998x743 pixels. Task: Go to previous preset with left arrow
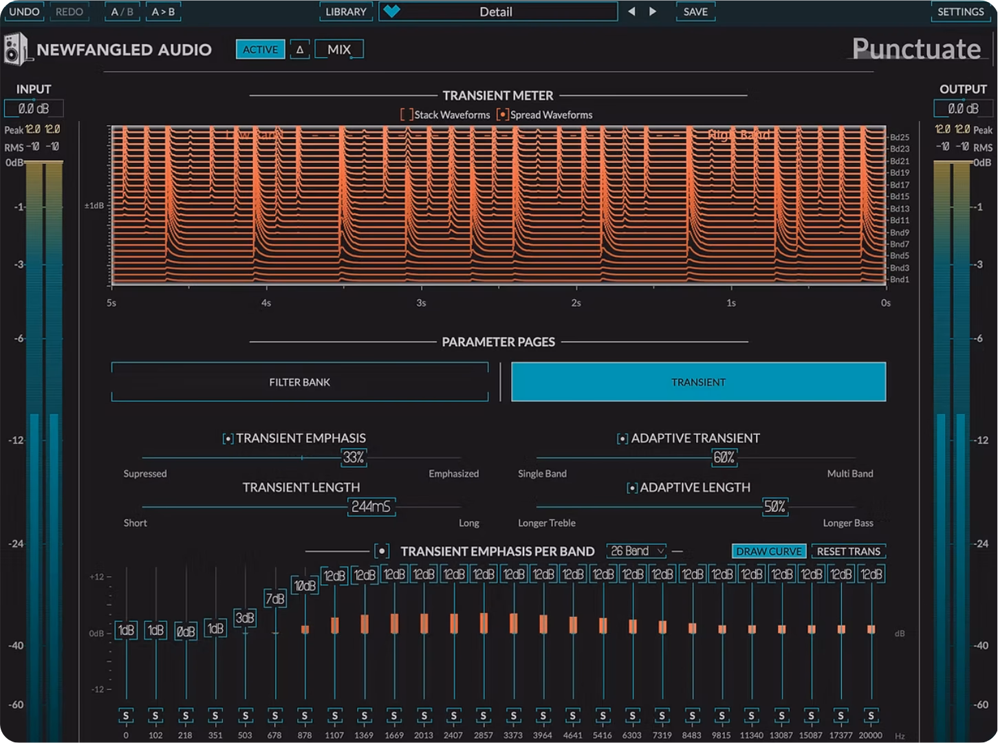pyautogui.click(x=631, y=11)
